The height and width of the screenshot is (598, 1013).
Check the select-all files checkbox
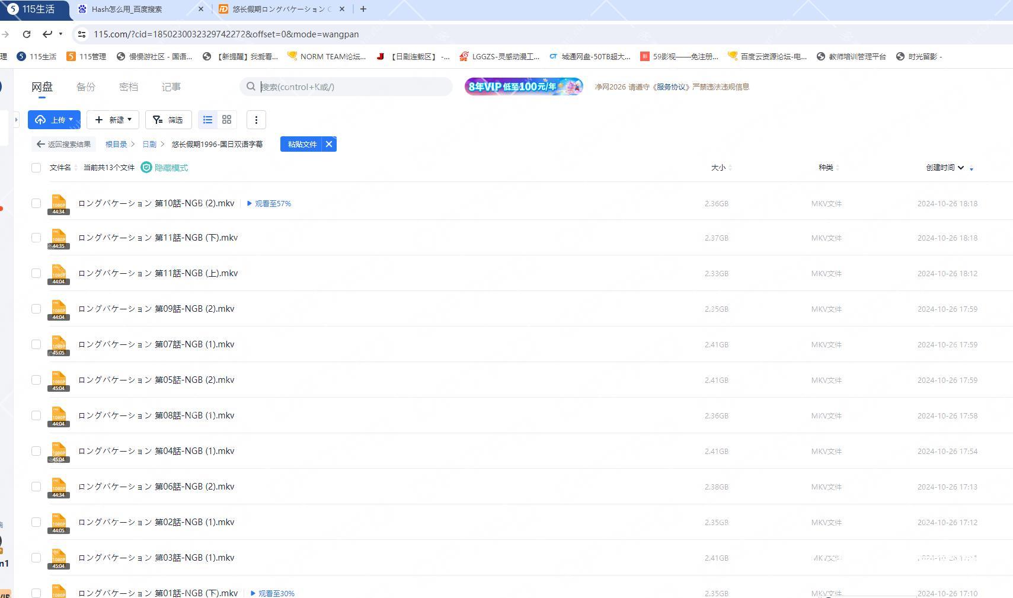[36, 168]
